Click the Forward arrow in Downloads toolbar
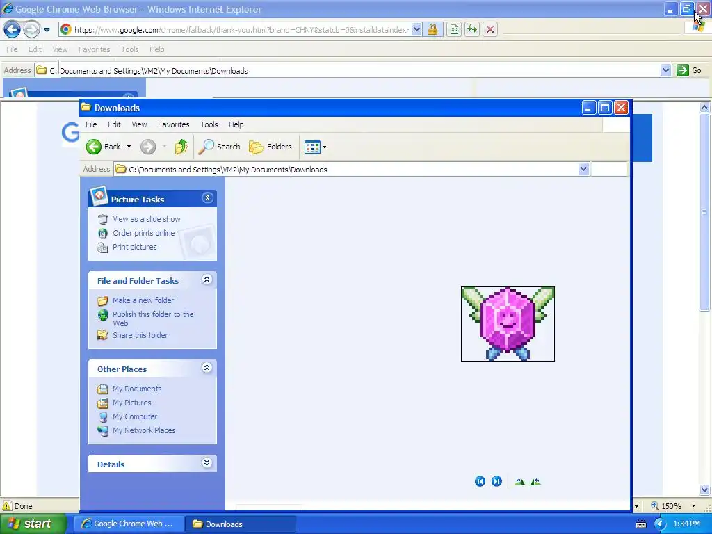Image resolution: width=712 pixels, height=534 pixels. point(148,147)
